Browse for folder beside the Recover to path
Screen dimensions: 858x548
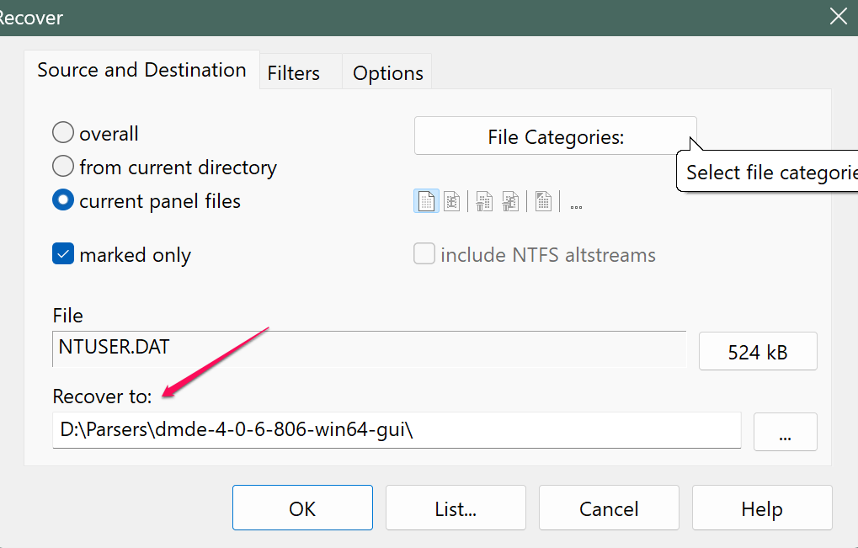pyautogui.click(x=785, y=432)
